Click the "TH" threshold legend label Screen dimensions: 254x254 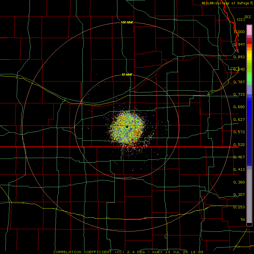tap(242, 220)
